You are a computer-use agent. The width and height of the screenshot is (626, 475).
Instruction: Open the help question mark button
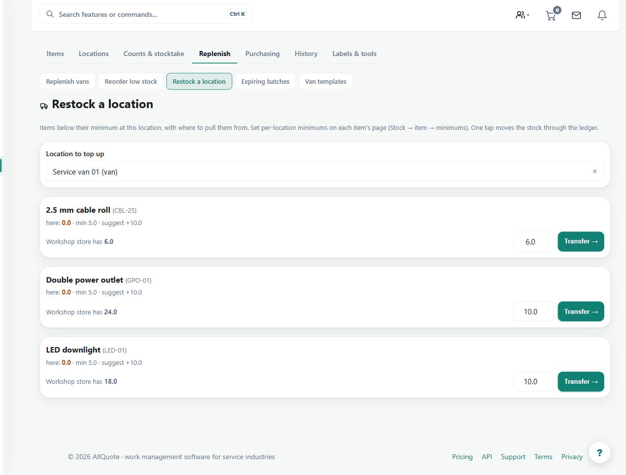pos(600,452)
